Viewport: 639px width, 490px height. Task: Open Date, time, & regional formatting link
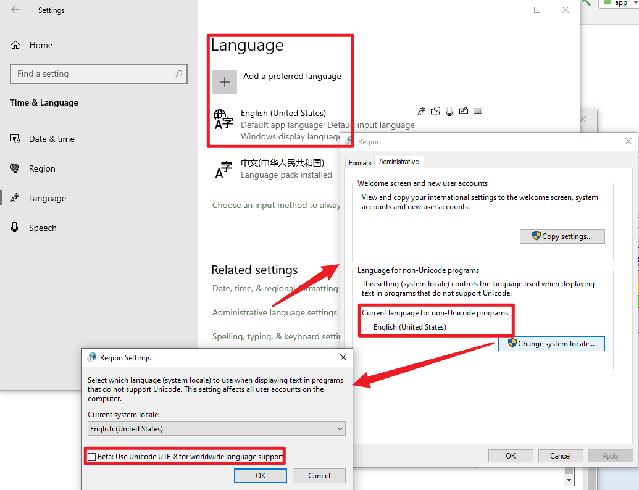[275, 288]
